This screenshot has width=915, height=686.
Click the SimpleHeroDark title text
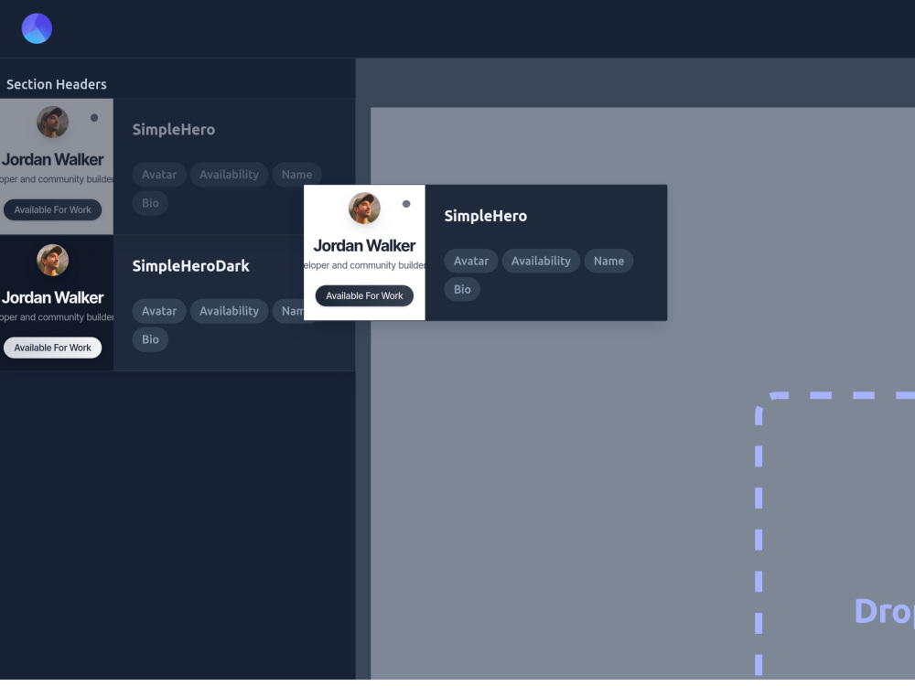tap(191, 266)
